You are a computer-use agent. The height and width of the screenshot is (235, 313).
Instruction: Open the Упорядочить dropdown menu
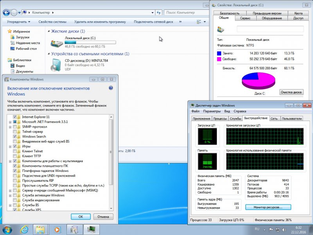[x=18, y=22]
